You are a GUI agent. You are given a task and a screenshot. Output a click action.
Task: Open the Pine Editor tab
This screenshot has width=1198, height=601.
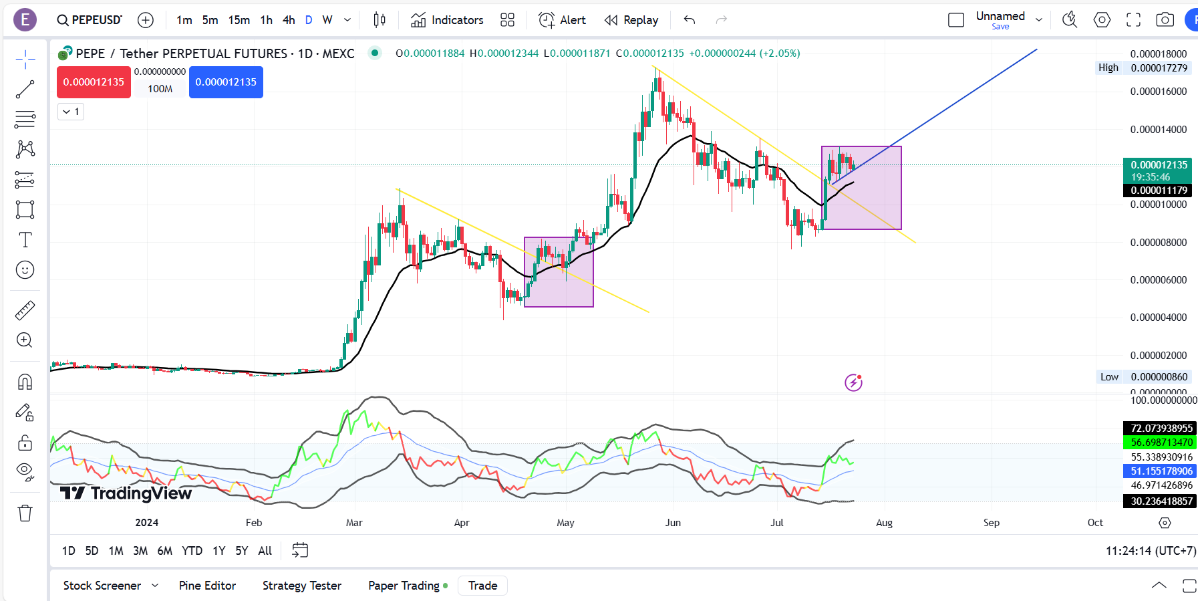[207, 586]
